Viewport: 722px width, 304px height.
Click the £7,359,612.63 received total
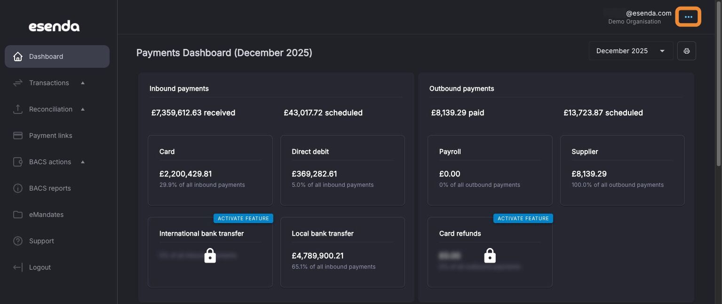pos(193,113)
